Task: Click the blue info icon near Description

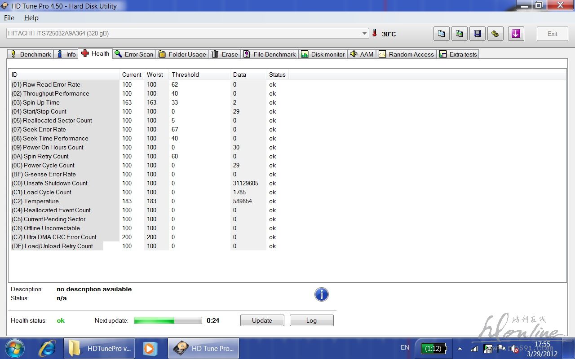Action: (x=321, y=294)
